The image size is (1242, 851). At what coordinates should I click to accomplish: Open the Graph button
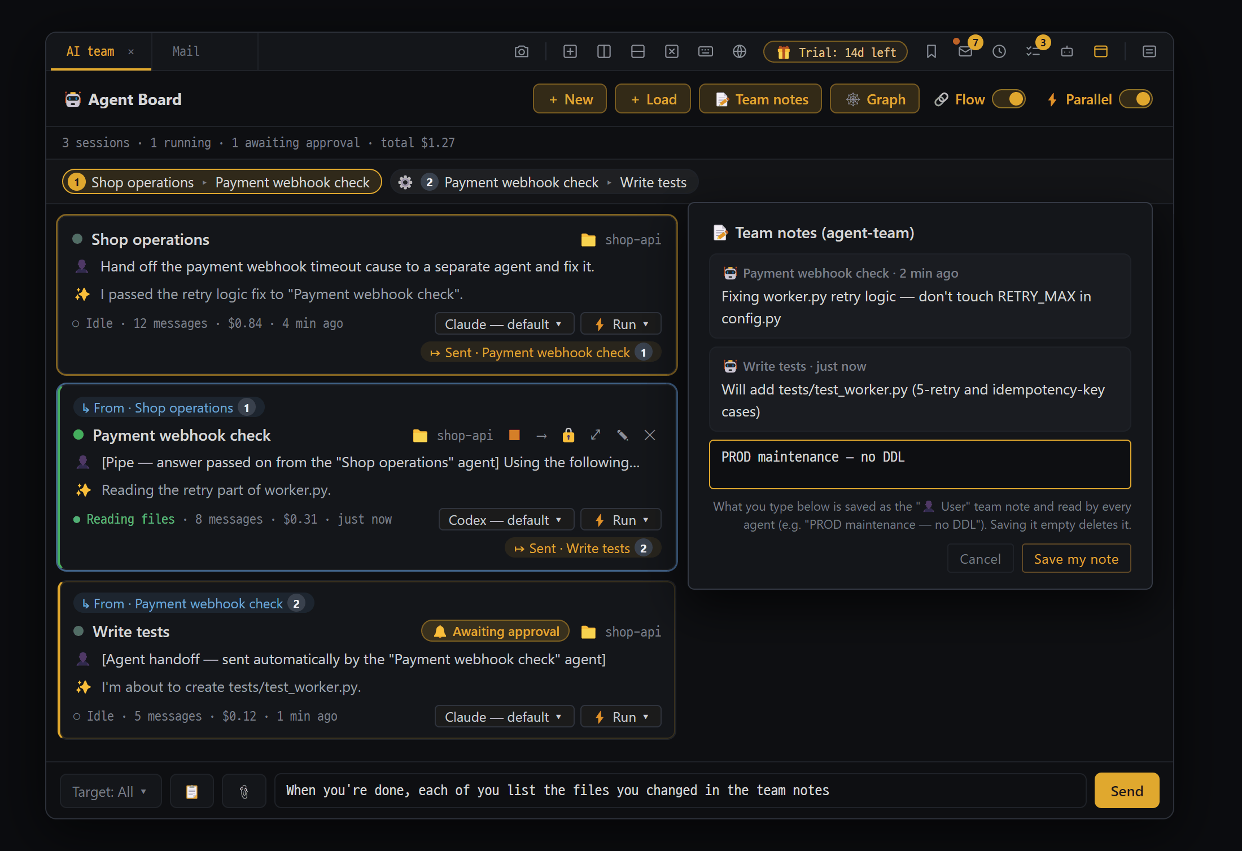tap(875, 99)
